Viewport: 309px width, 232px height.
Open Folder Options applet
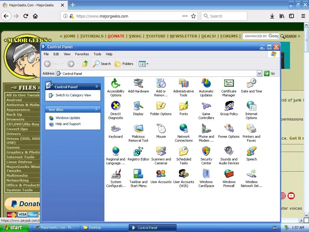point(161,108)
